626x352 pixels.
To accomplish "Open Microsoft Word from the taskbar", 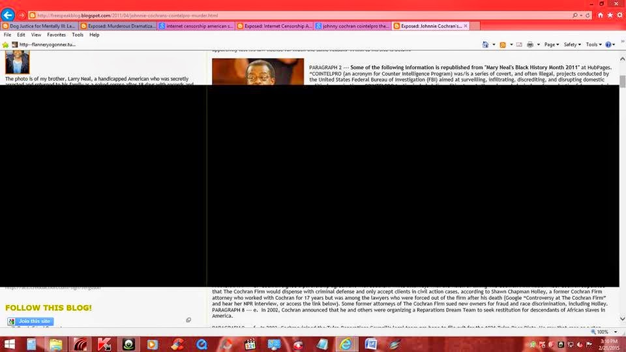I will coord(371,344).
